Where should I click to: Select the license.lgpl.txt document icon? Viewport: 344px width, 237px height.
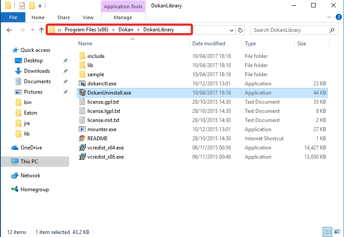click(x=82, y=111)
